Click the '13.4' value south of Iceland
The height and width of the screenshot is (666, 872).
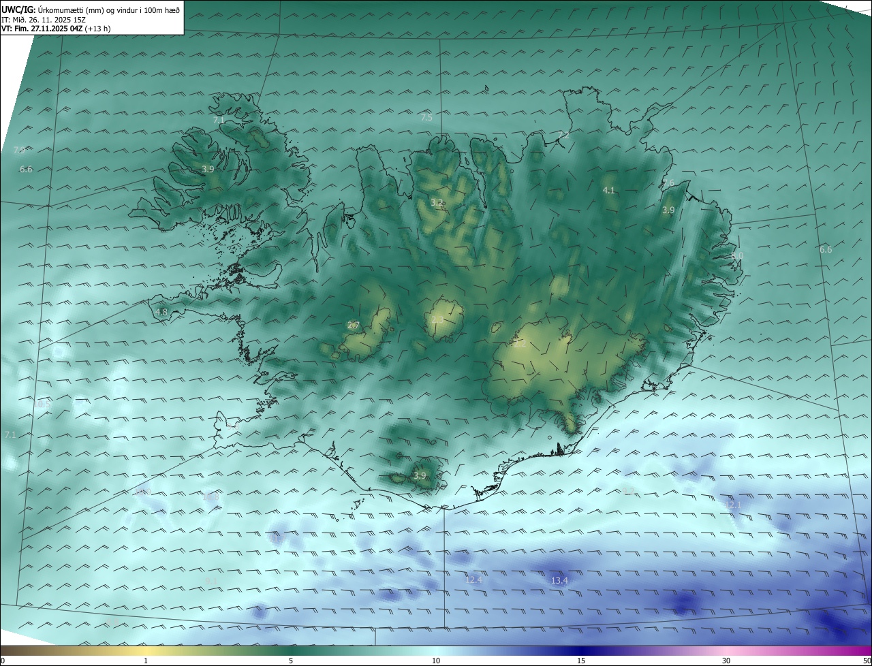click(x=559, y=581)
